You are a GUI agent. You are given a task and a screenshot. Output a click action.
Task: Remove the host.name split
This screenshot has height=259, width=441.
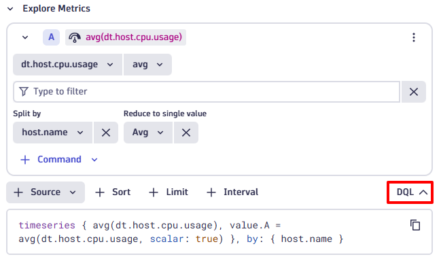tap(106, 133)
